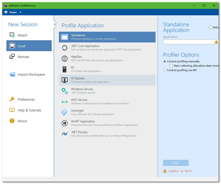Screen dimensions: 221x184
Task: Click the warning icon in Application field
Action: click(216, 42)
